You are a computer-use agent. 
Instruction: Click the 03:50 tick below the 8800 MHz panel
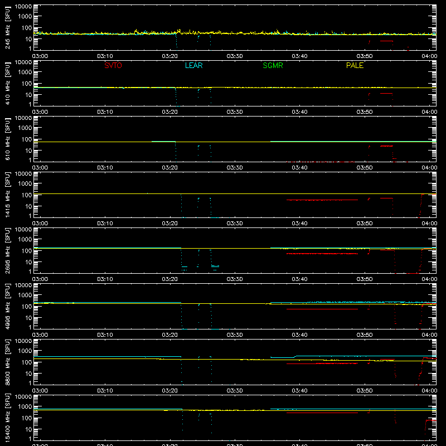365,391
